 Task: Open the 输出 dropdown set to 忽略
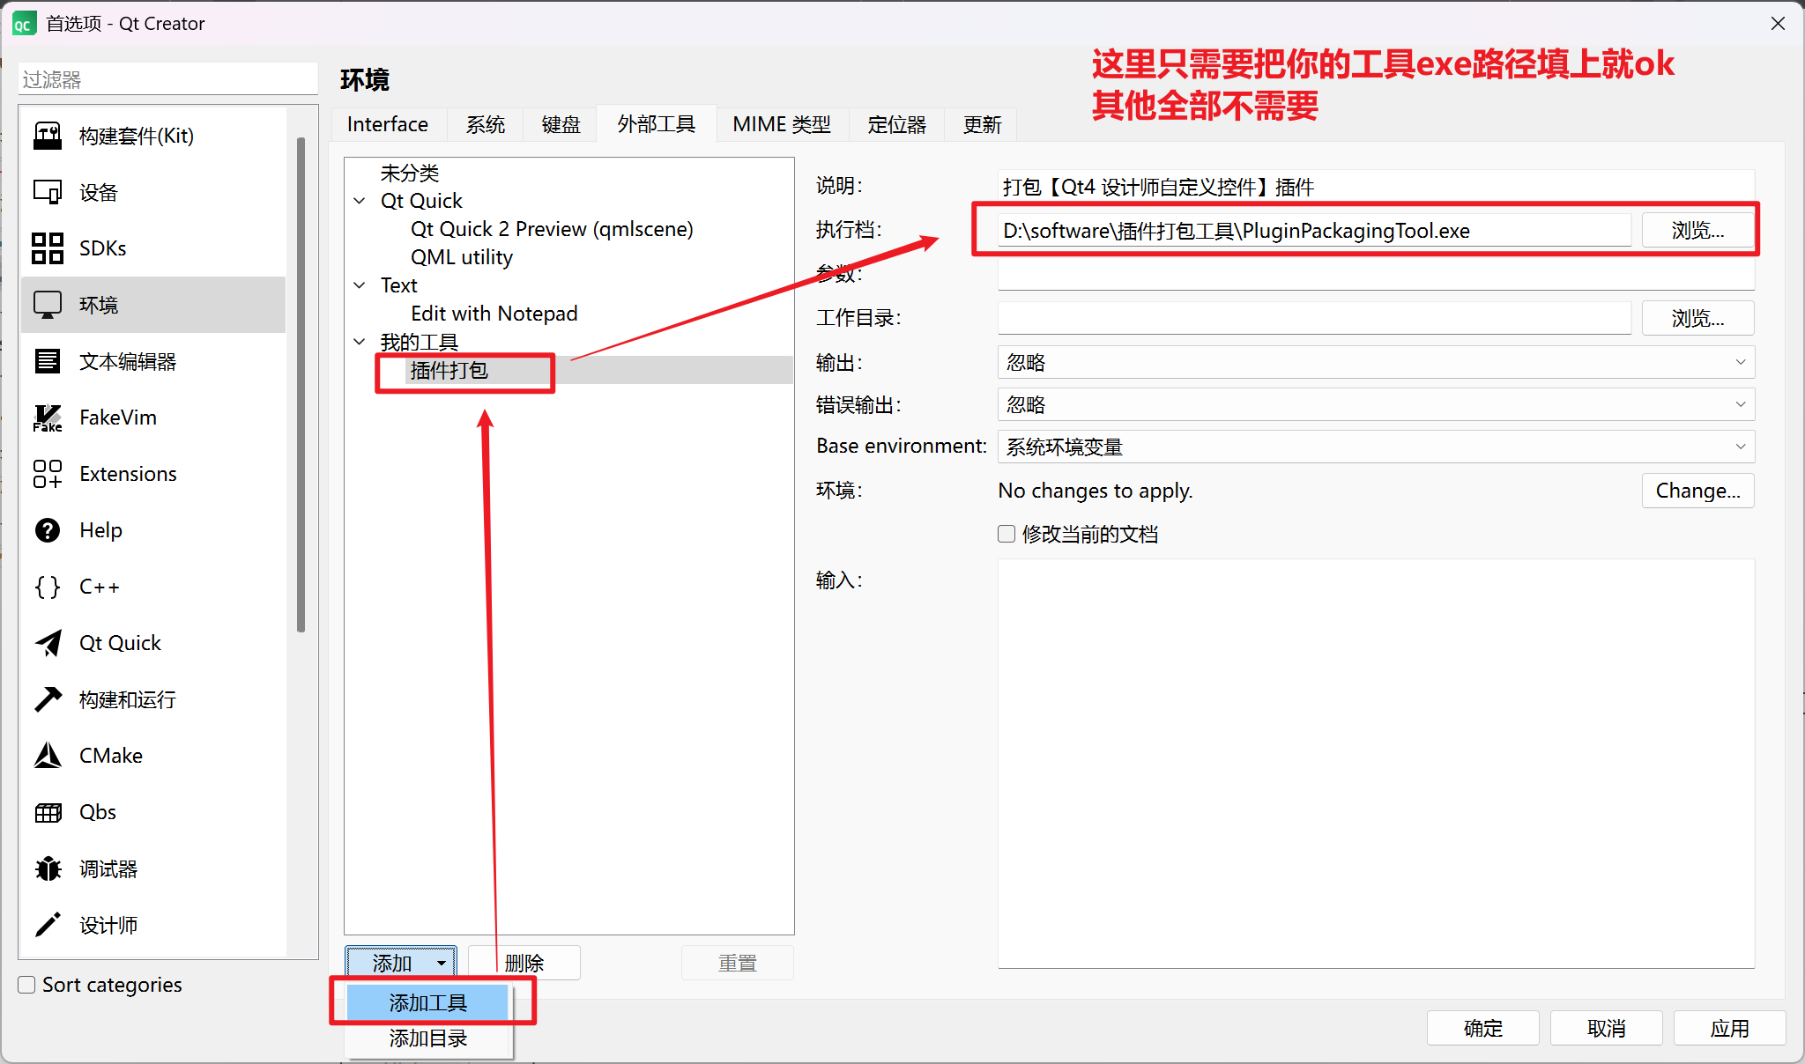point(1375,362)
